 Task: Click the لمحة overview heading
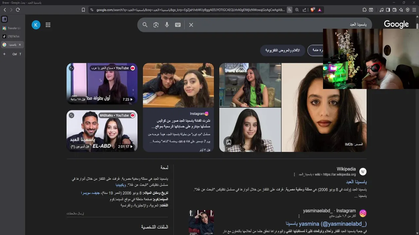click(x=164, y=167)
